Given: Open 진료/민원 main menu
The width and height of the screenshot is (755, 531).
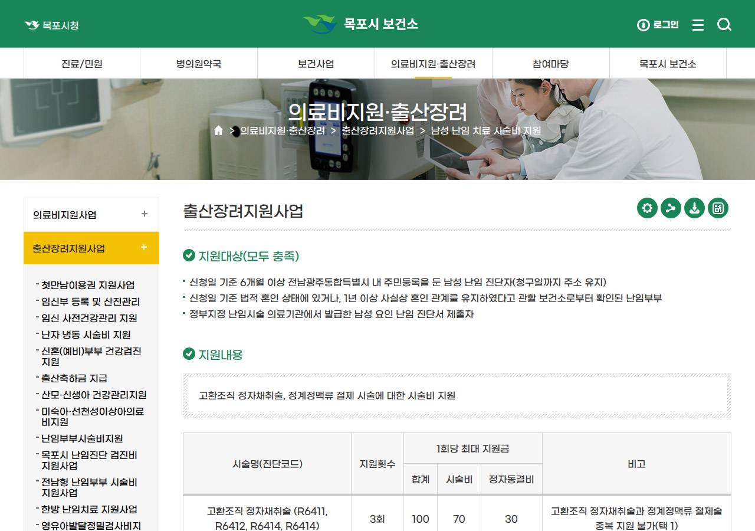Looking at the screenshot, I should coord(82,64).
